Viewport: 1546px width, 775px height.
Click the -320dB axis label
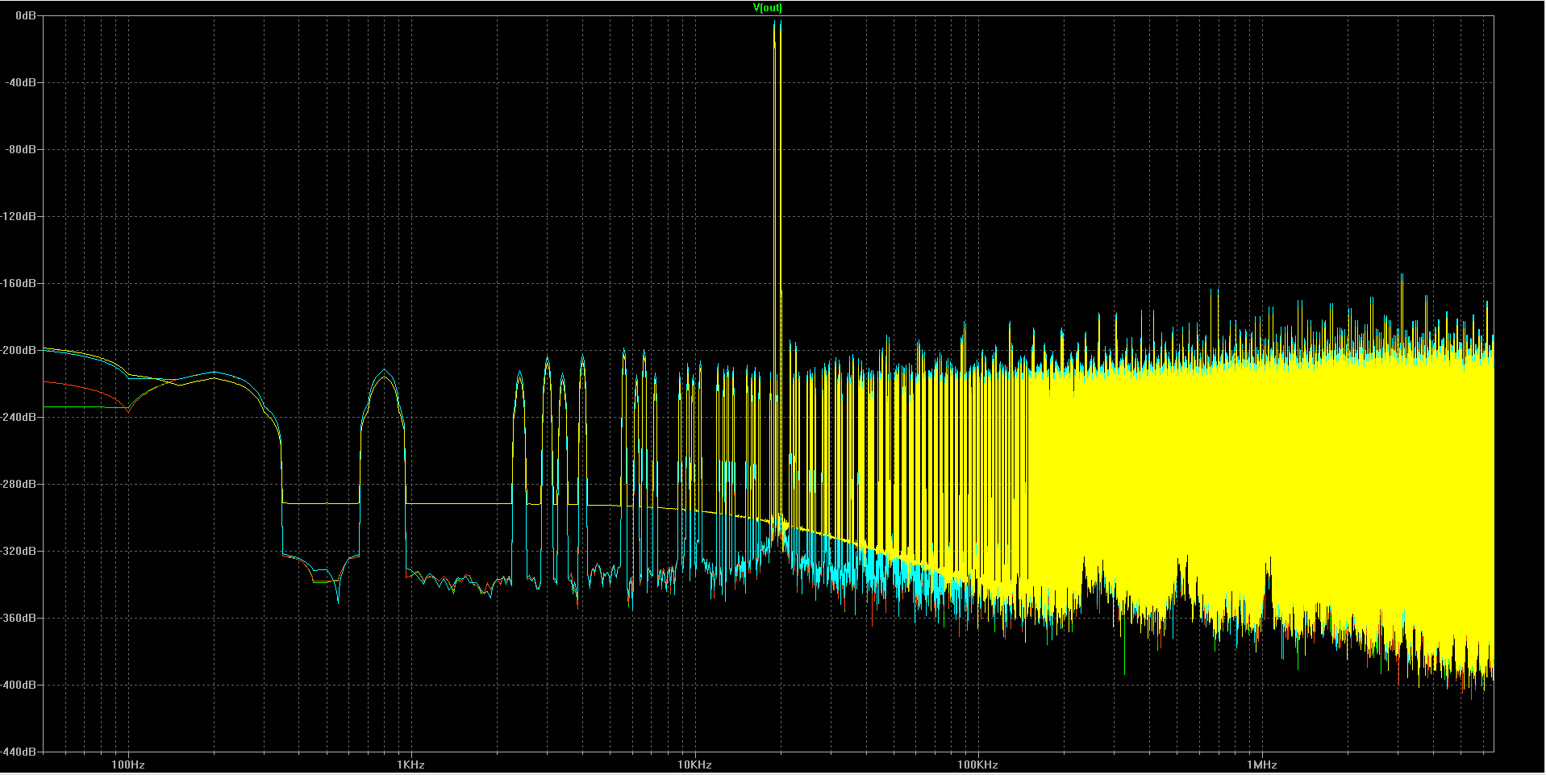pyautogui.click(x=21, y=551)
